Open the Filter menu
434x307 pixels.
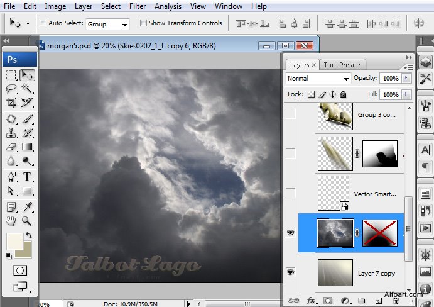click(137, 6)
